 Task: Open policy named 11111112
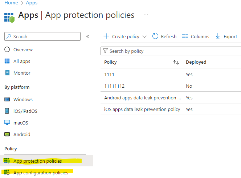pyautogui.click(x=114, y=86)
